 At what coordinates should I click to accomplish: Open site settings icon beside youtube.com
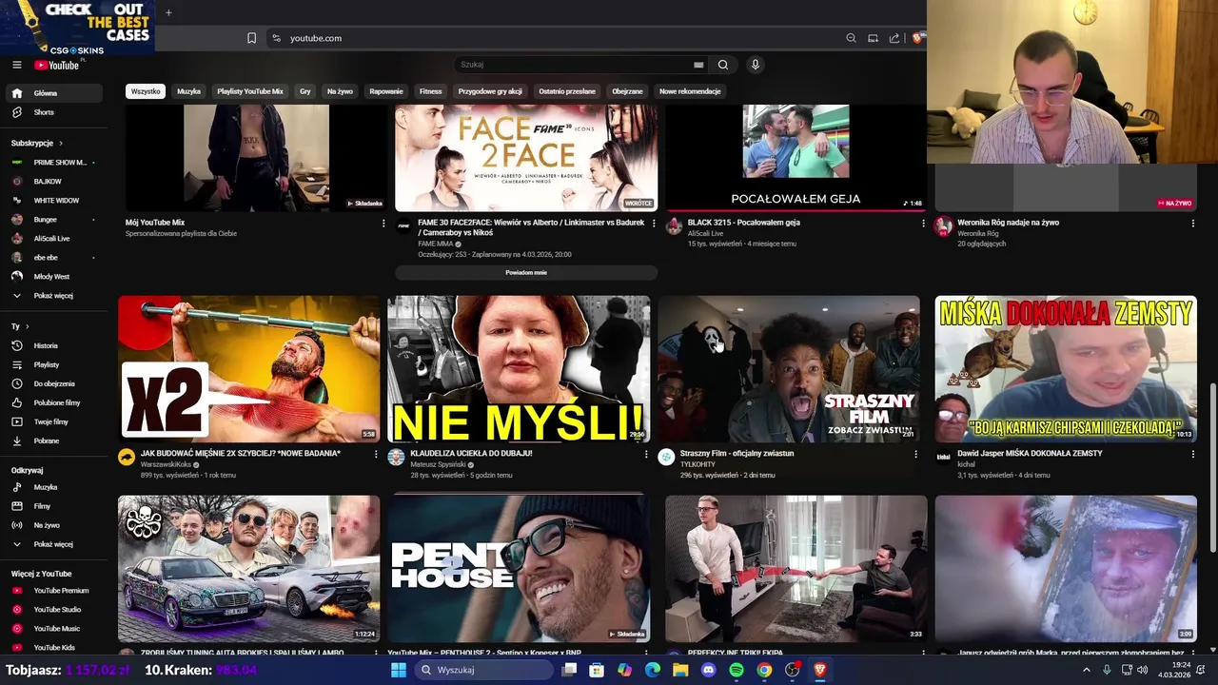276,38
